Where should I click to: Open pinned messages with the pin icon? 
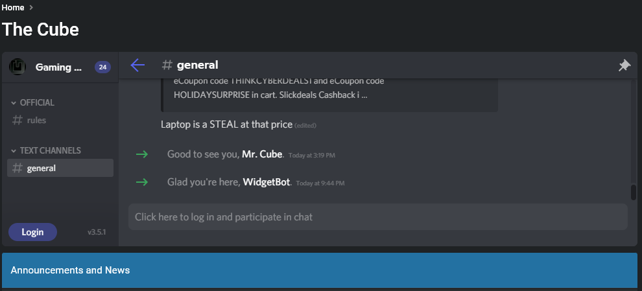tap(624, 65)
